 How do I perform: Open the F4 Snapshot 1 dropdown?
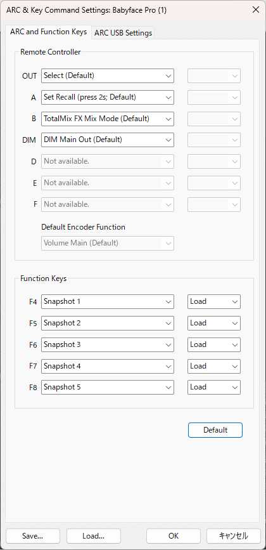pyautogui.click(x=108, y=302)
